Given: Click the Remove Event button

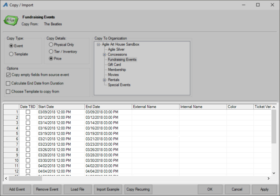Looking at the screenshot, I should (x=47, y=189).
